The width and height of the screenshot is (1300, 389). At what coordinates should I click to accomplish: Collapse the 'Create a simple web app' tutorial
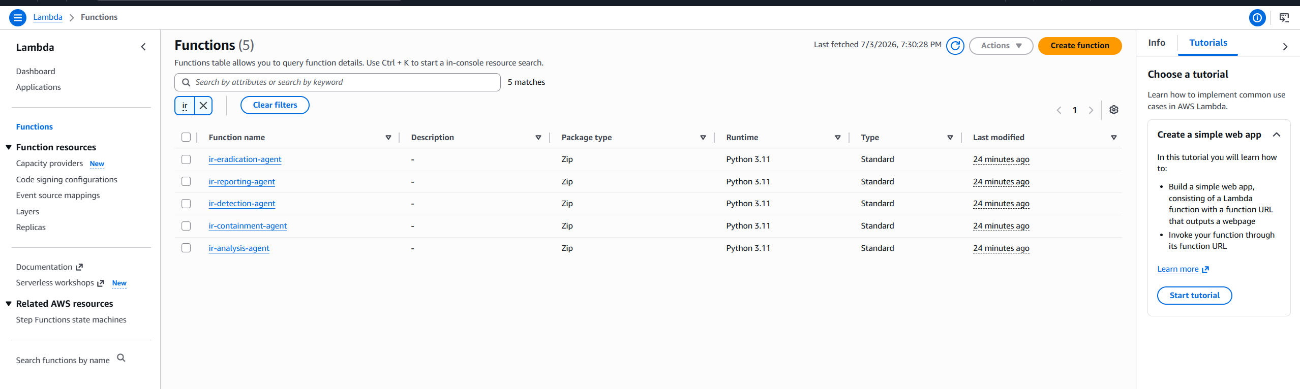pos(1276,135)
